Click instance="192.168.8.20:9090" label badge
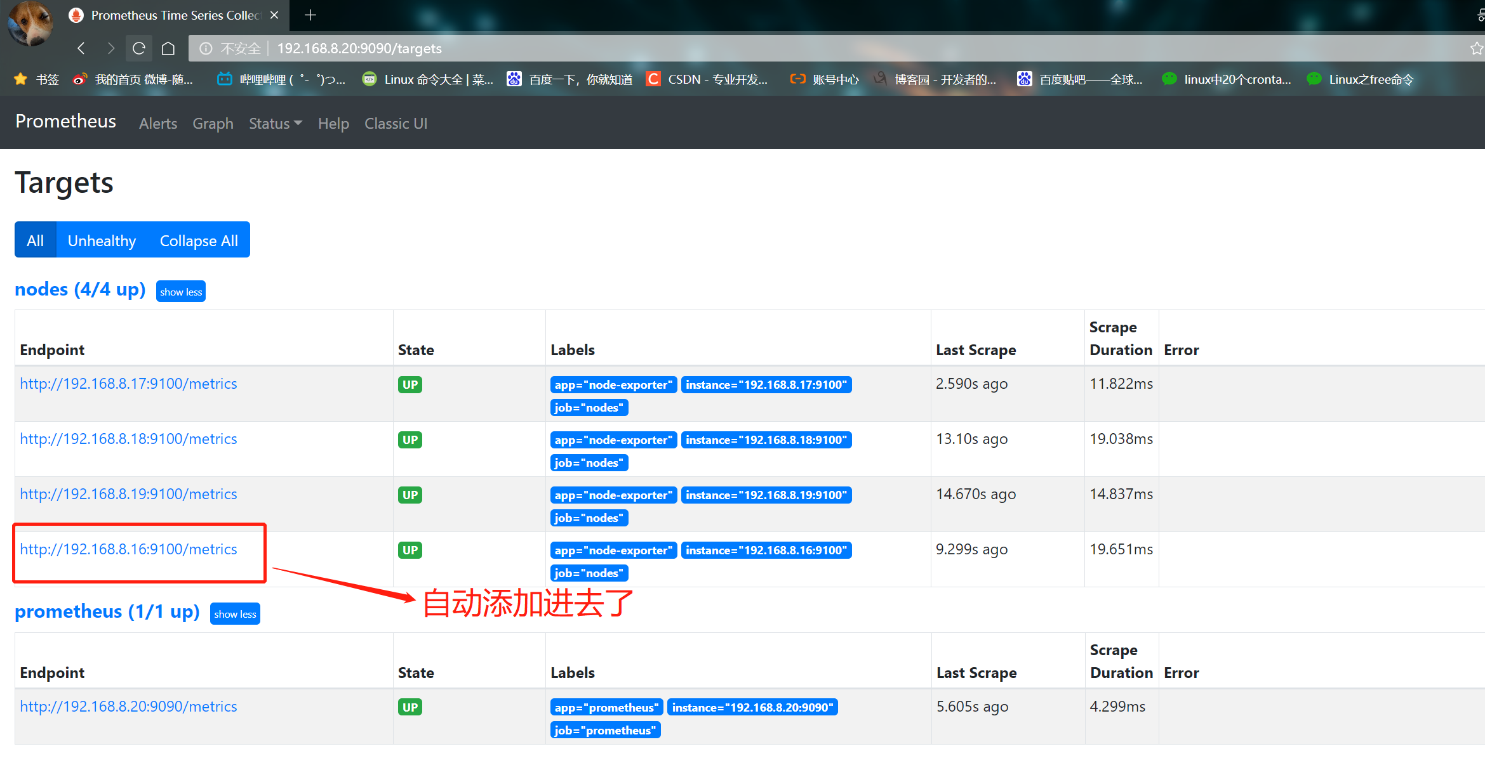The height and width of the screenshot is (782, 1485). [752, 708]
